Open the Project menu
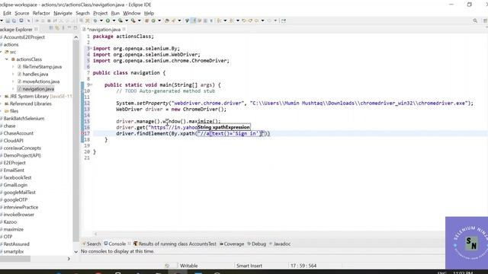488x274 pixels. click(100, 13)
